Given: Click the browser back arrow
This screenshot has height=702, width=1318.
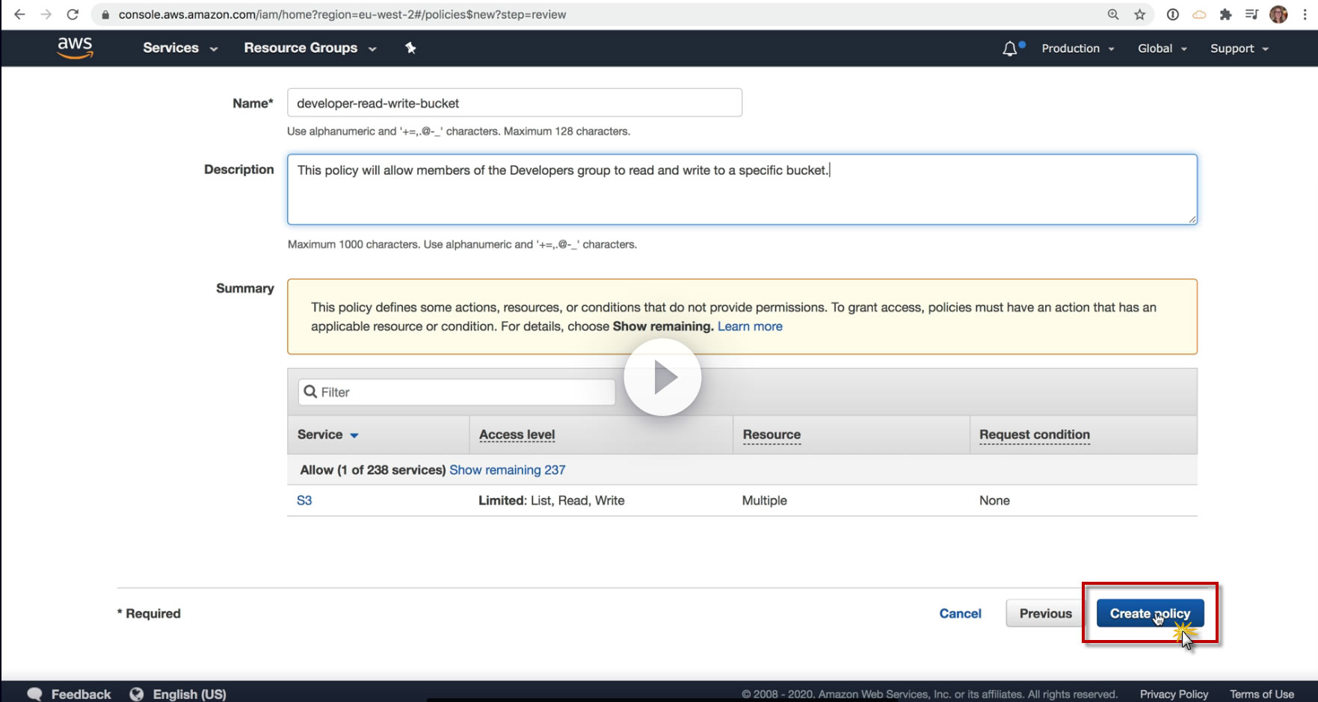Looking at the screenshot, I should click(19, 14).
